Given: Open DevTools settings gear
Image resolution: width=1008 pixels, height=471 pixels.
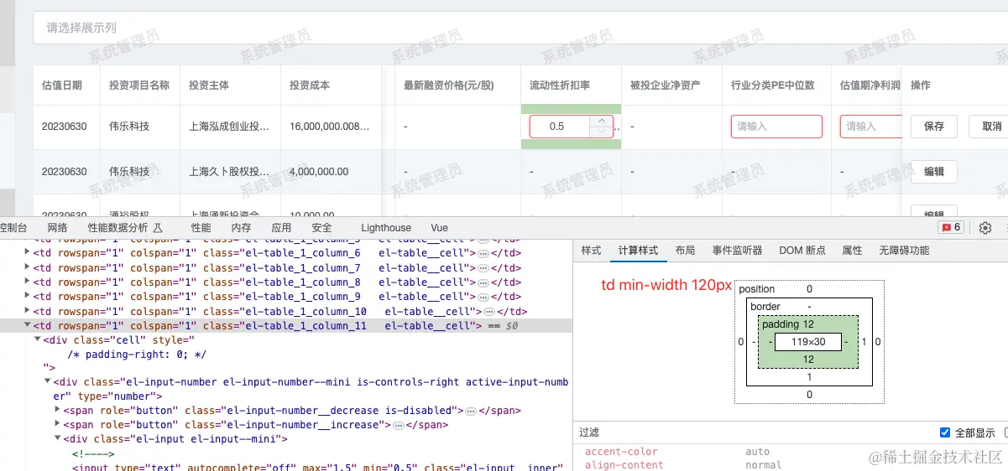Looking at the screenshot, I should click(x=985, y=228).
